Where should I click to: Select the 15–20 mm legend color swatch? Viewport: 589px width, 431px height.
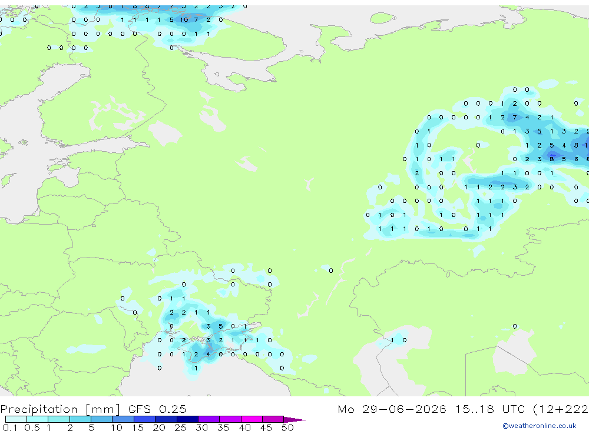144,419
